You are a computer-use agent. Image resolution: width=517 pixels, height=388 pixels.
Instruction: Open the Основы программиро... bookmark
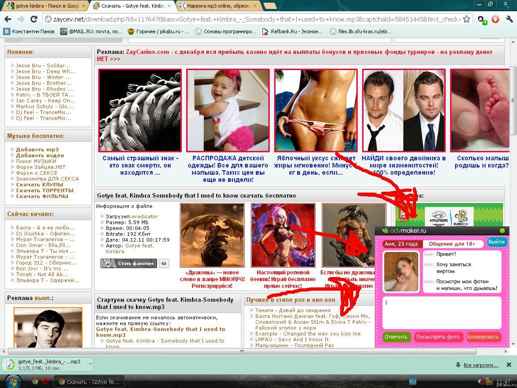pos(226,32)
